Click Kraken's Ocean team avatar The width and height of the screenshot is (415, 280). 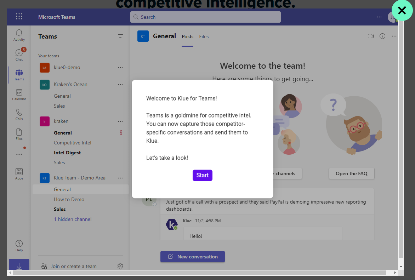pyautogui.click(x=45, y=84)
